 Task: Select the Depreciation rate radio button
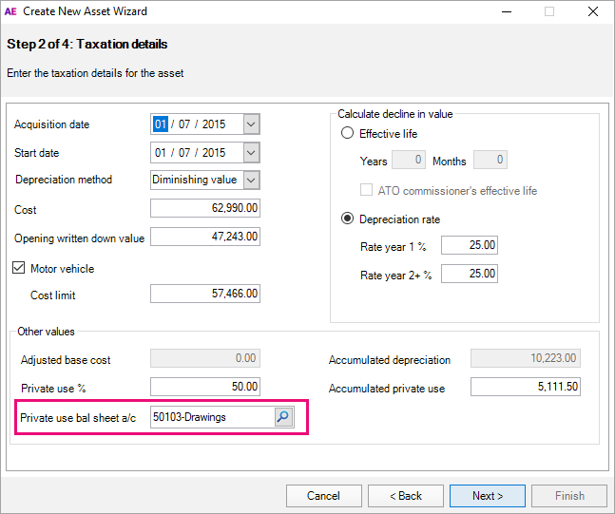(348, 219)
